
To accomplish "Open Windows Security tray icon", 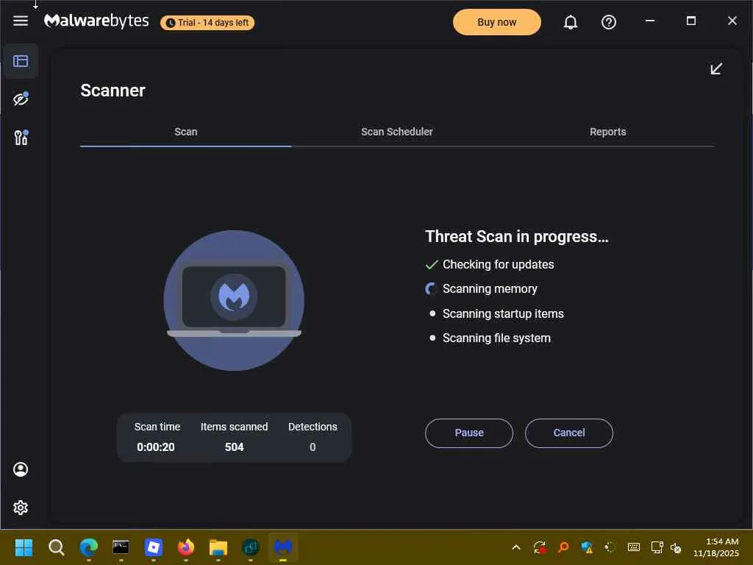I will [586, 547].
